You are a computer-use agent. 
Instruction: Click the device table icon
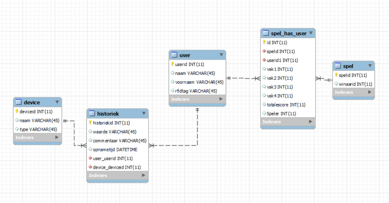19,102
